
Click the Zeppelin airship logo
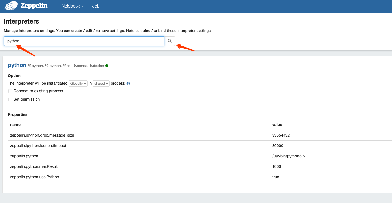tap(11, 6)
